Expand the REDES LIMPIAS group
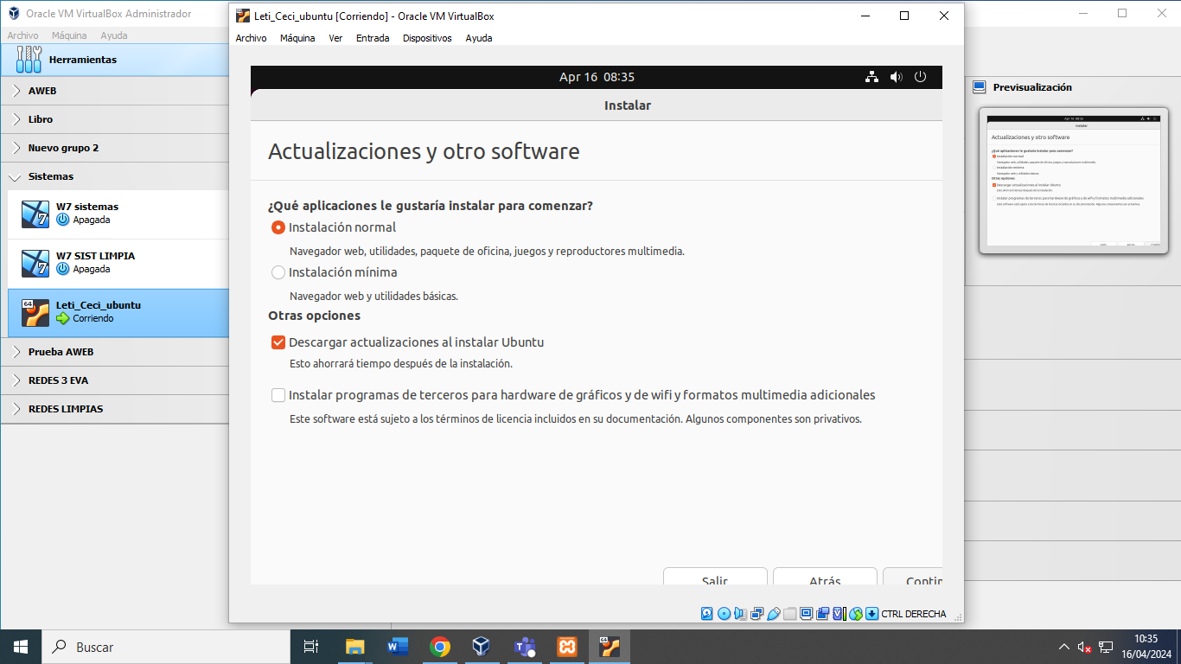The width and height of the screenshot is (1181, 664). click(17, 408)
